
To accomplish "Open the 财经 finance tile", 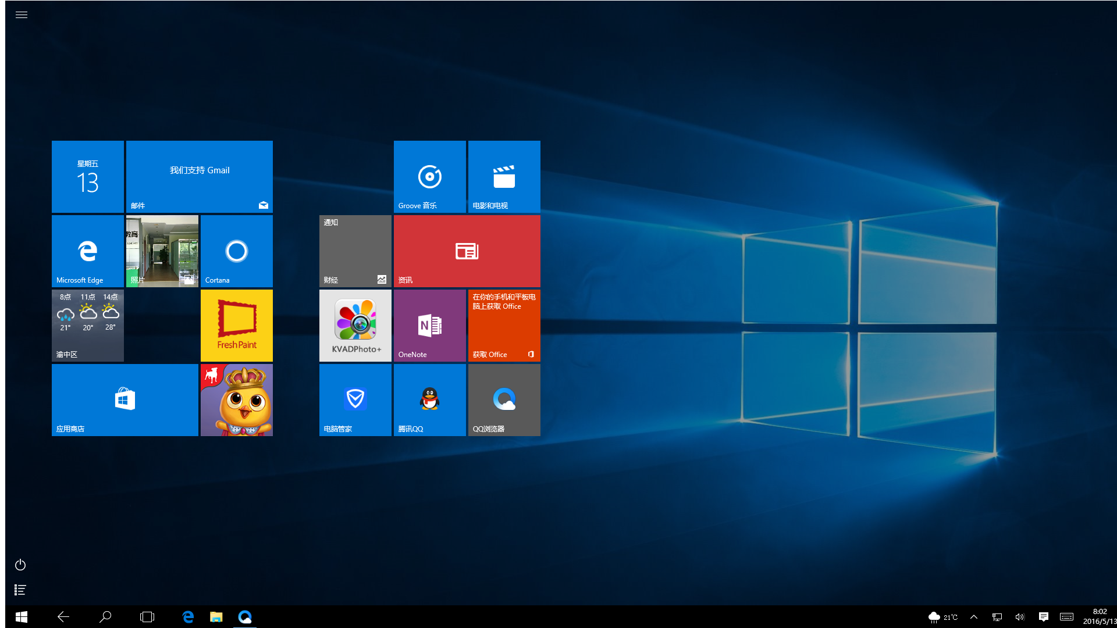I will click(x=355, y=251).
